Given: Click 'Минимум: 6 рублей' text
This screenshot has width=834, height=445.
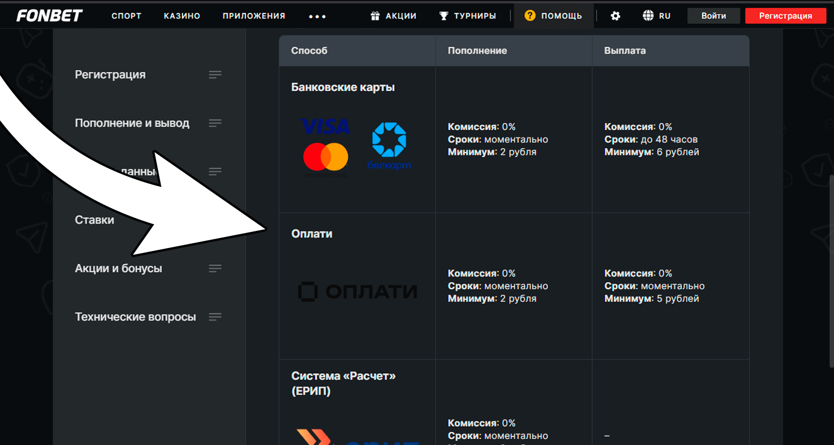Looking at the screenshot, I should point(652,152).
